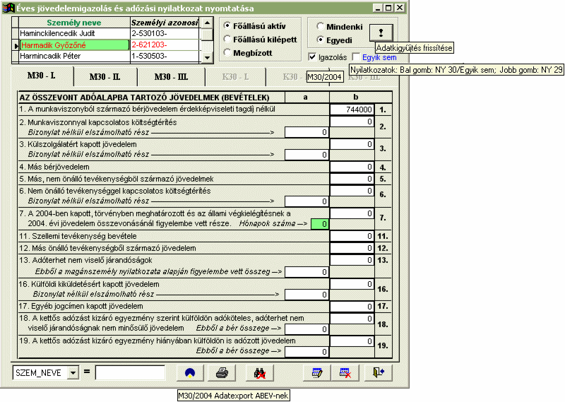Click column b field of row 7 végkielégítés
The image size is (565, 402).
352,213
